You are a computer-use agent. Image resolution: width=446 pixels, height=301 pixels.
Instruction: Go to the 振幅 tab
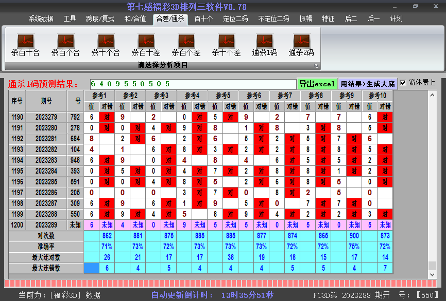coord(306,18)
